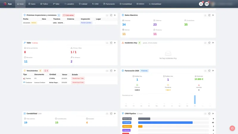
Task: Click the 'Revisión periódica' inspection tag
Action: point(86,23)
